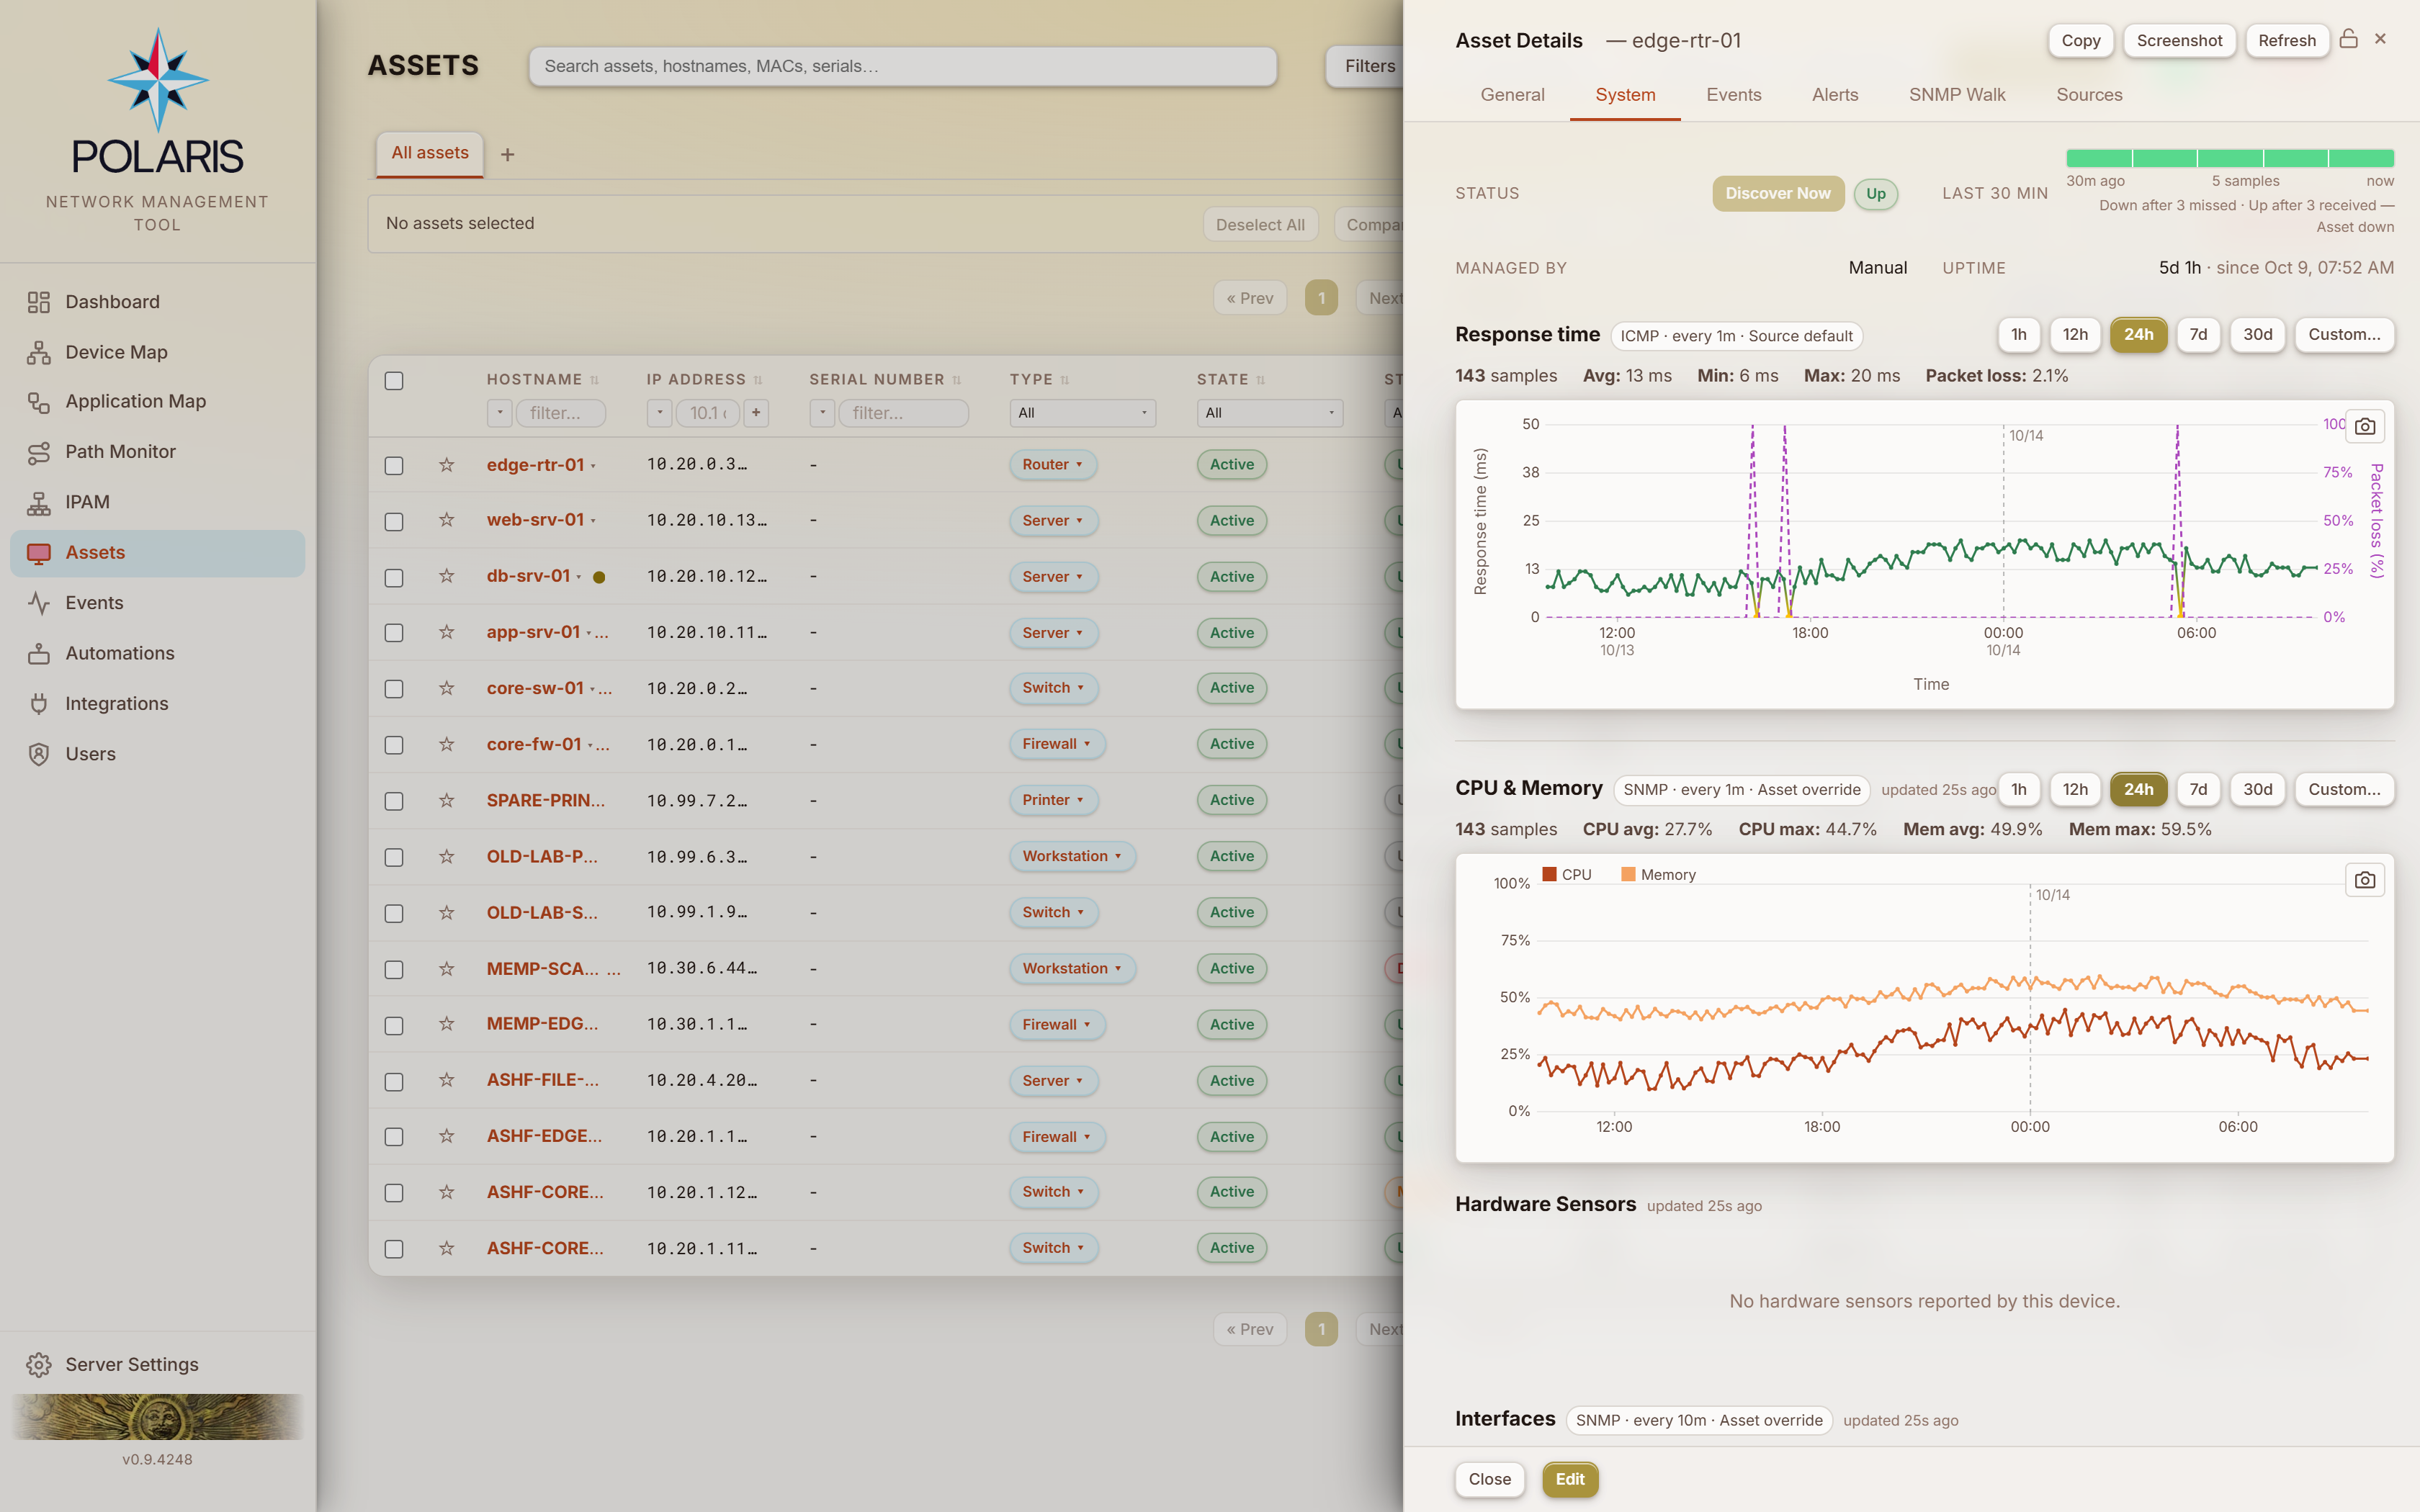Open the SNMP Walk tab

pos(1957,95)
